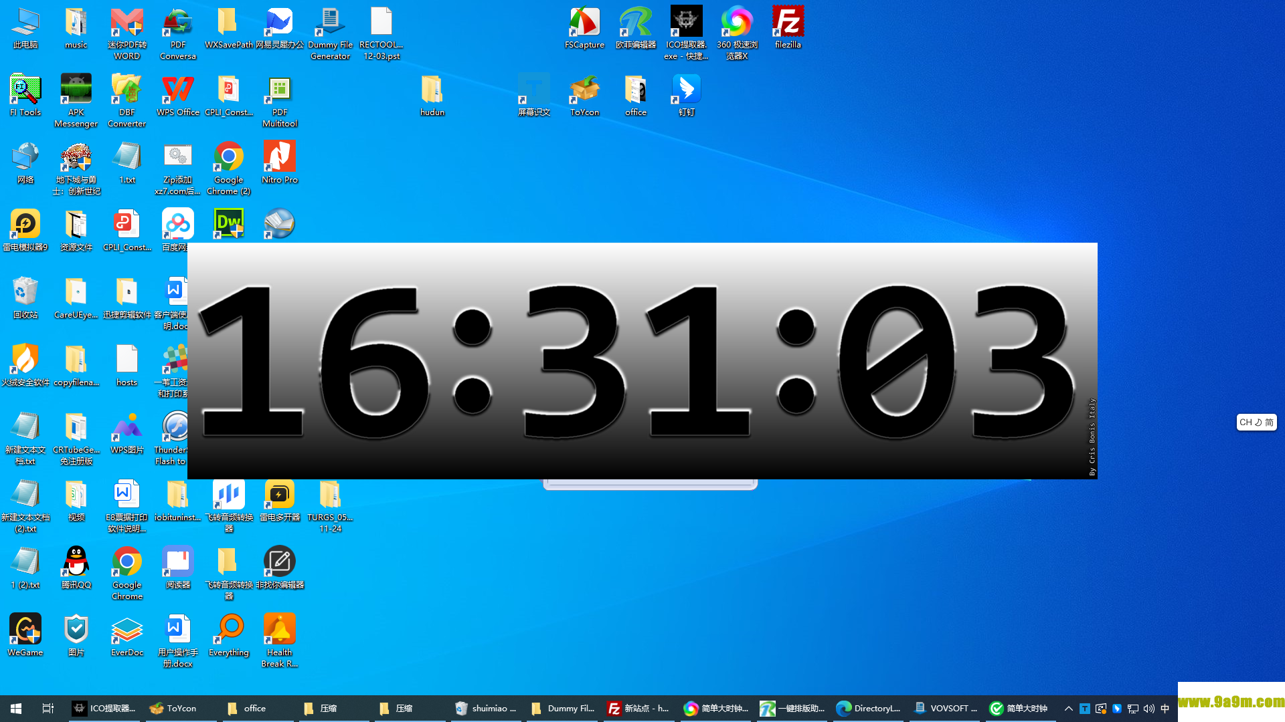Switch to the shuimiao taskbar window

pos(487,708)
